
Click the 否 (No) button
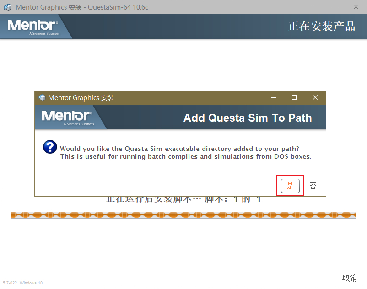313,186
